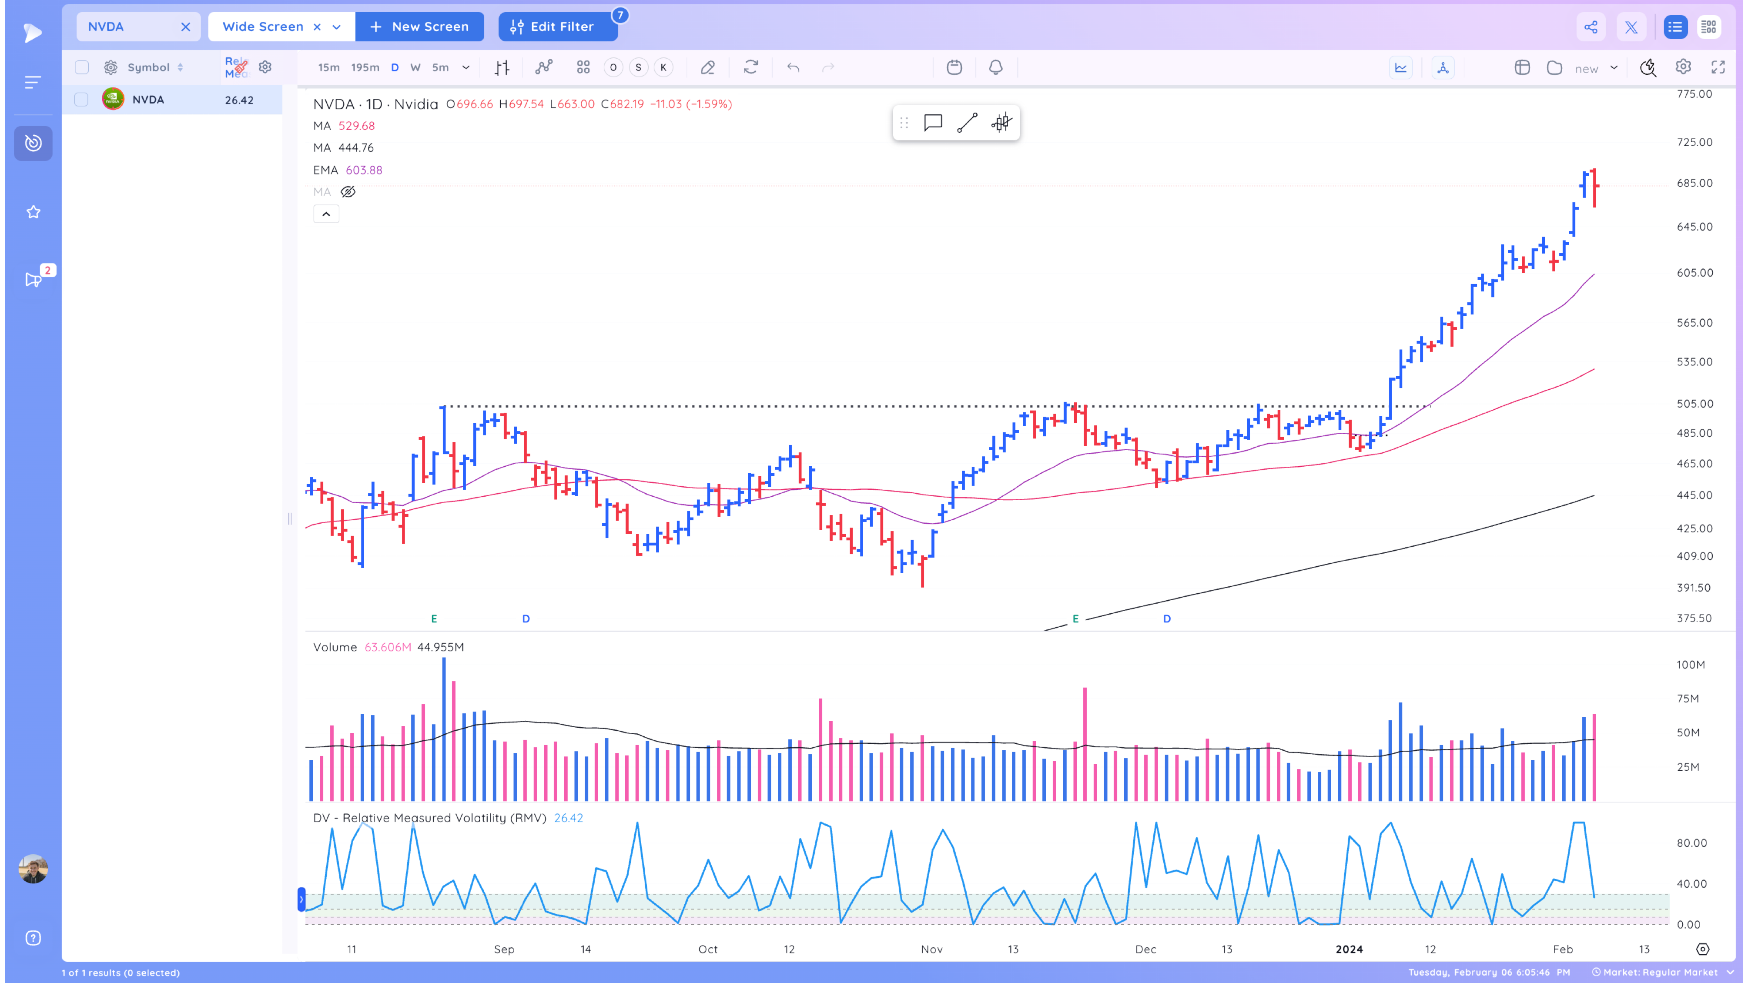Open the calendar date icon
Viewport: 1748px width, 983px height.
pos(954,67)
